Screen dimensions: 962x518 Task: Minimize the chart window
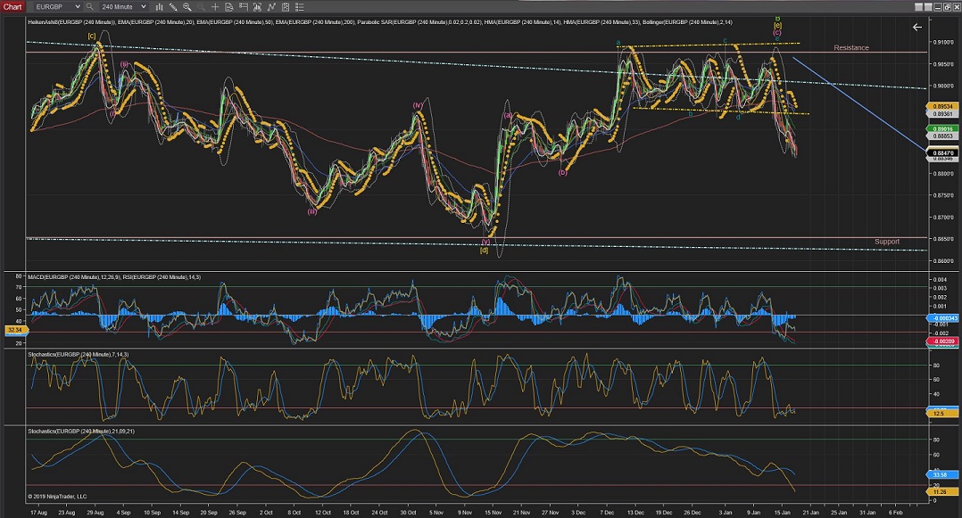[x=937, y=7]
